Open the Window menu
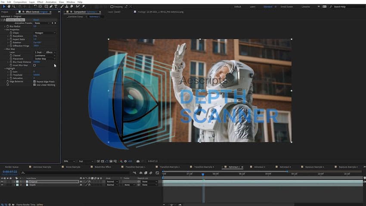This screenshot has height=206, width=366. (71, 2)
